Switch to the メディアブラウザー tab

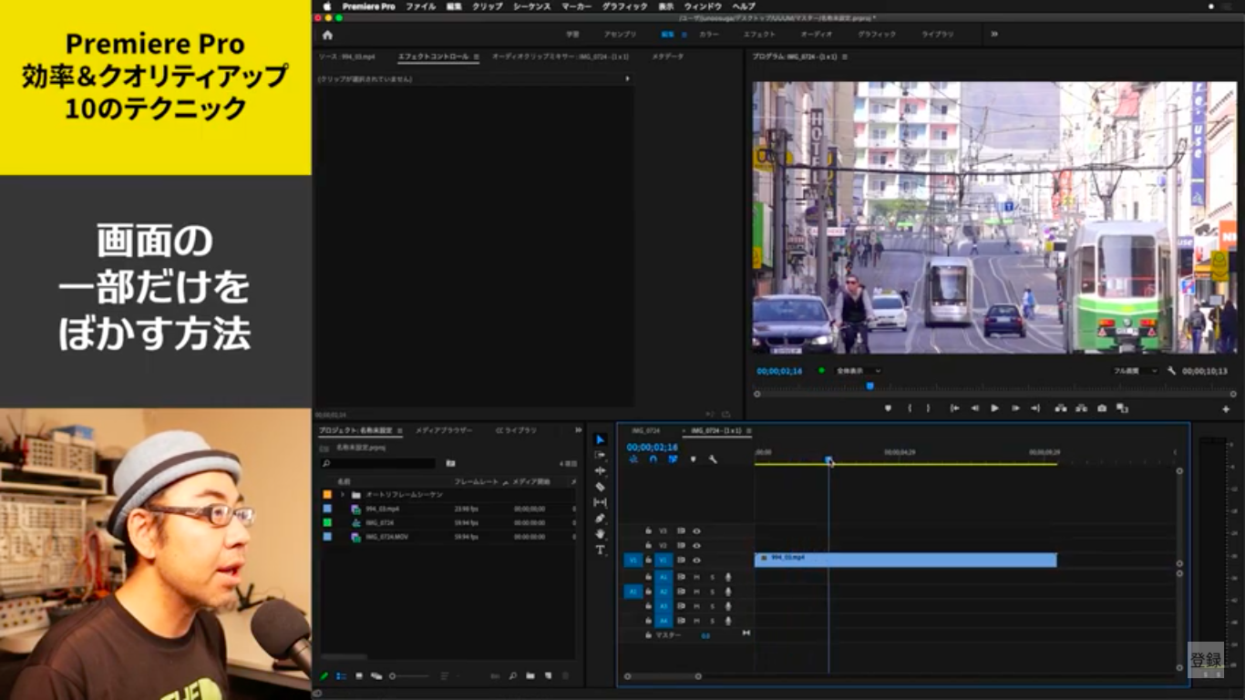(444, 430)
